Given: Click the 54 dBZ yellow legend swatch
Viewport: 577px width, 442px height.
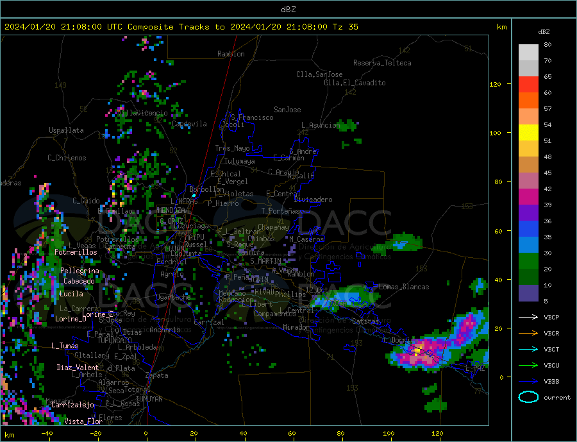Looking at the screenshot, I should [x=528, y=133].
